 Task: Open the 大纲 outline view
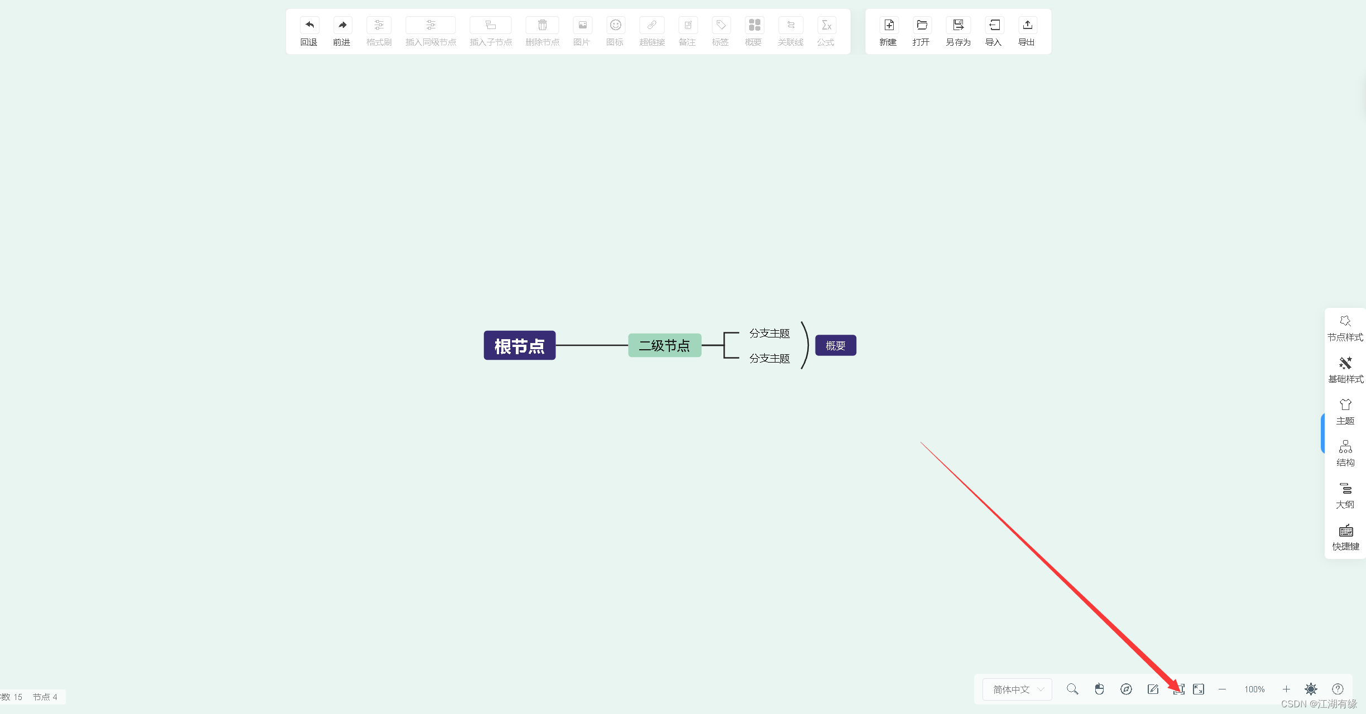point(1345,495)
